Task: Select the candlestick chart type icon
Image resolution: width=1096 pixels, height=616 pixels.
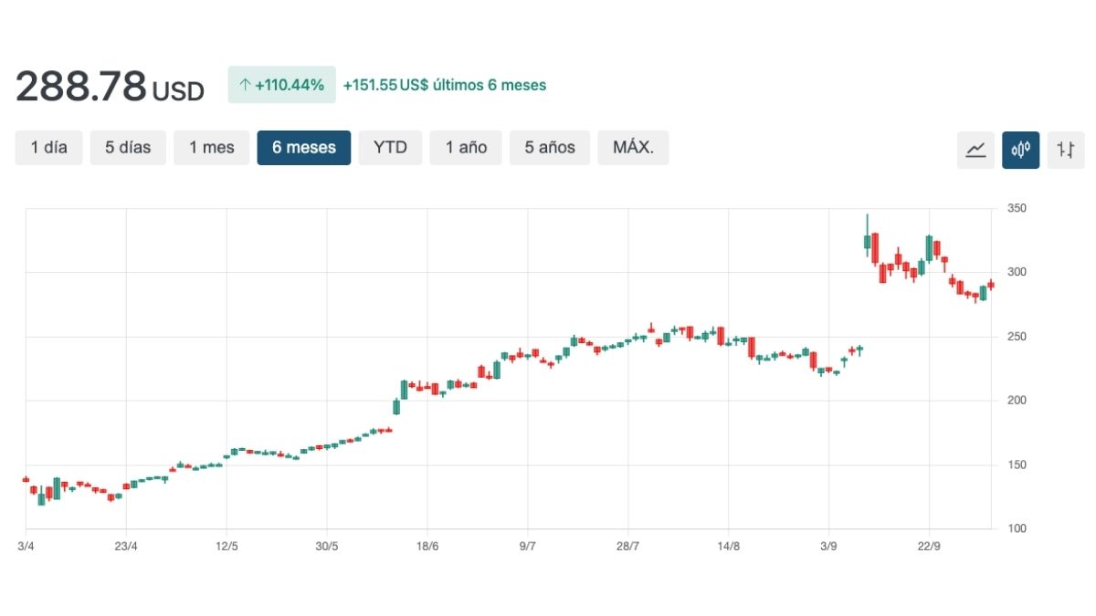Action: coord(1020,150)
